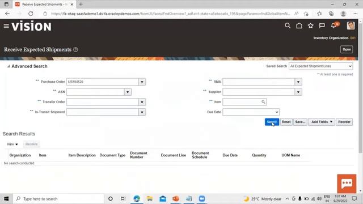363x204 pixels.
Task: Open a new browser tab
Action: tap(81, 4)
